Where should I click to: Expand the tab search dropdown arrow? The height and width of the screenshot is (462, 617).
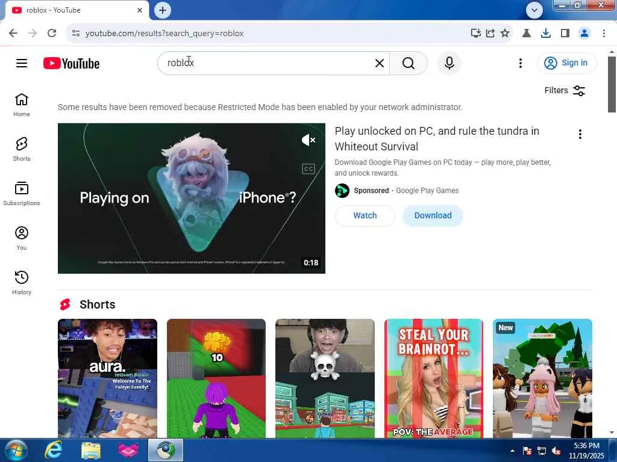(x=534, y=10)
